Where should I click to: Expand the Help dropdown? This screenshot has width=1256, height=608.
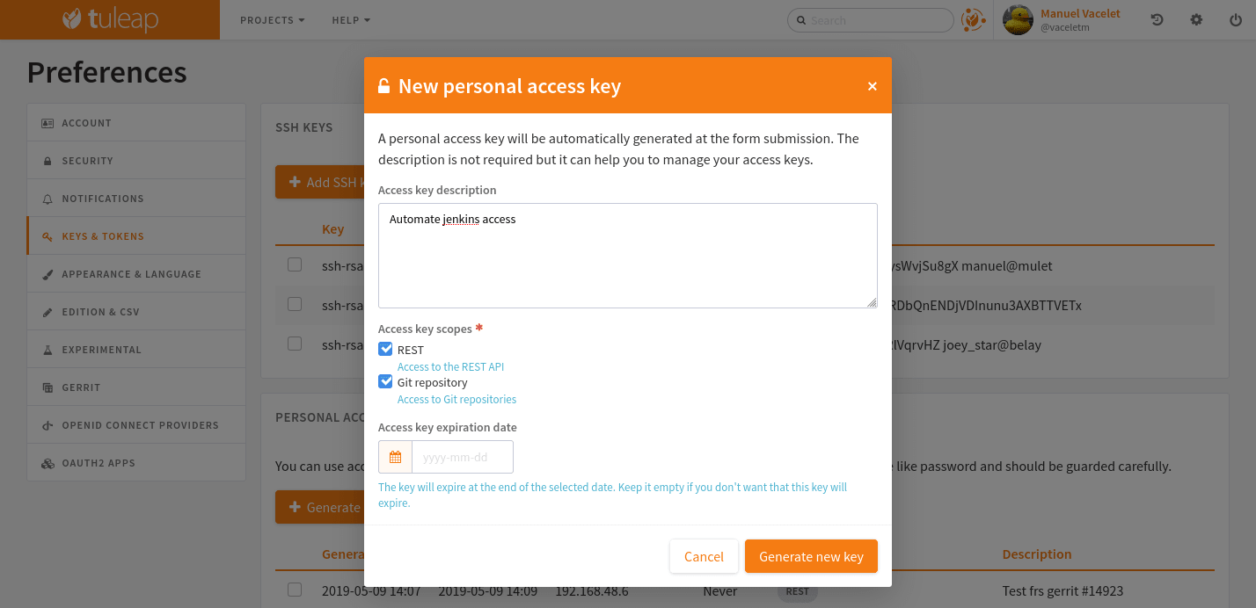coord(350,19)
